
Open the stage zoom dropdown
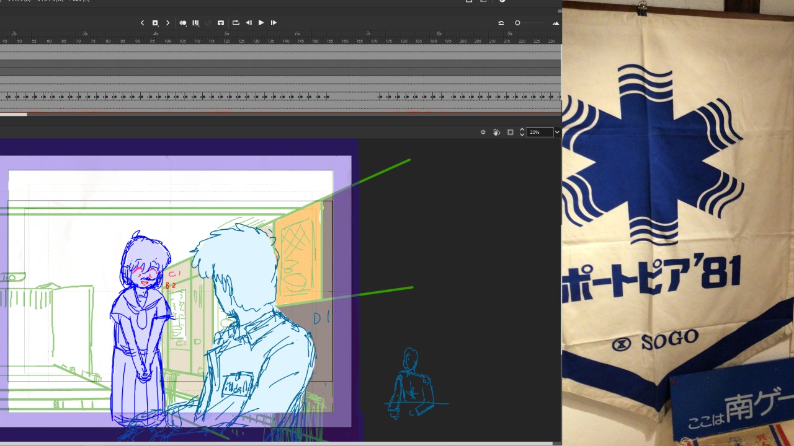(557, 132)
